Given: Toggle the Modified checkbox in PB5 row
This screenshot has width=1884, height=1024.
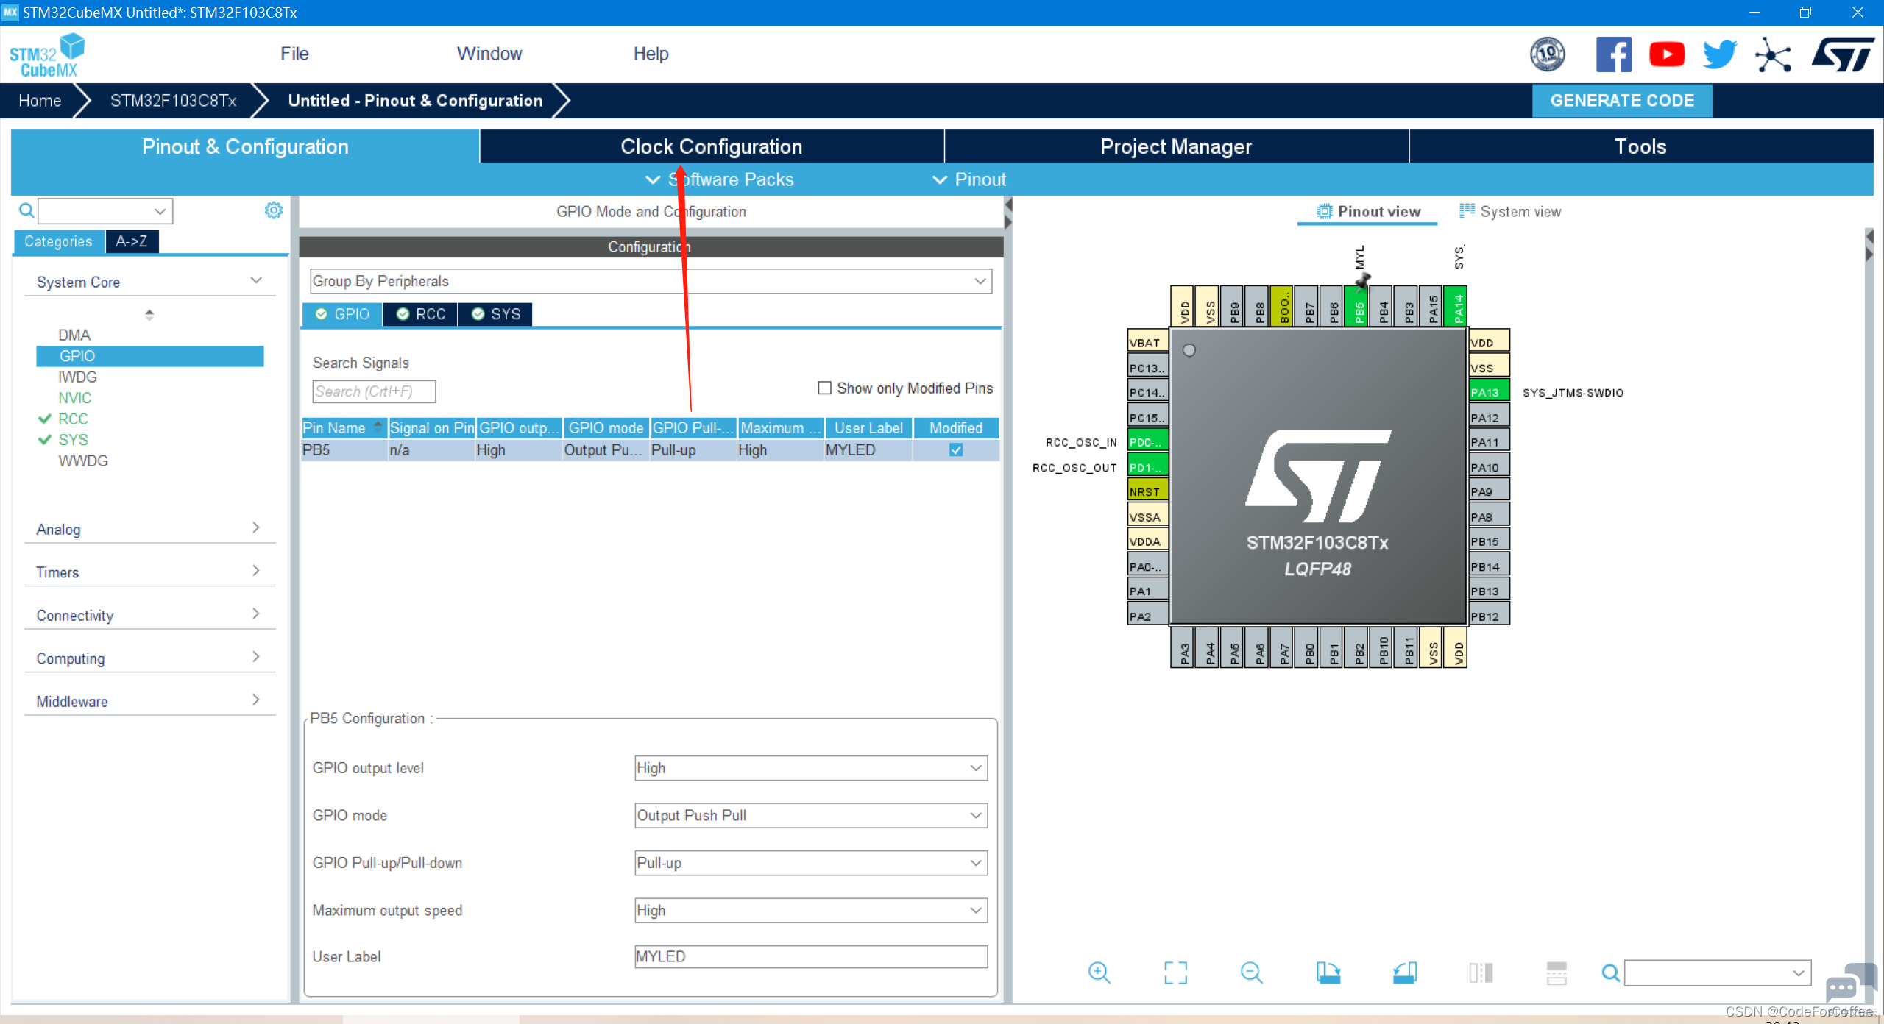Looking at the screenshot, I should pos(956,449).
